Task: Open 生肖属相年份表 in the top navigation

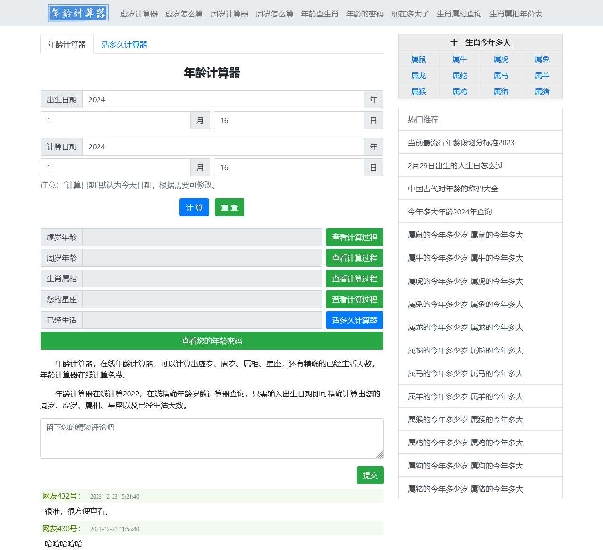Action: [515, 14]
